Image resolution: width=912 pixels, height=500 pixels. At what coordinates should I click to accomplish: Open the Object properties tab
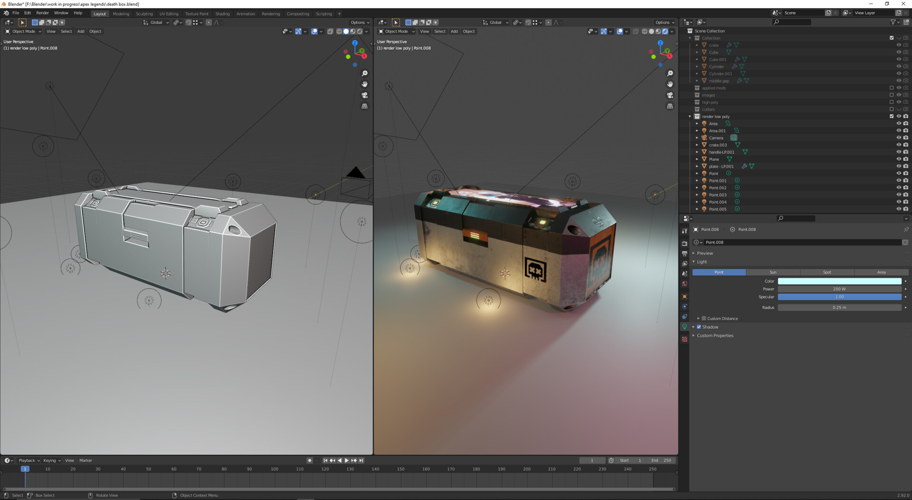click(x=684, y=296)
